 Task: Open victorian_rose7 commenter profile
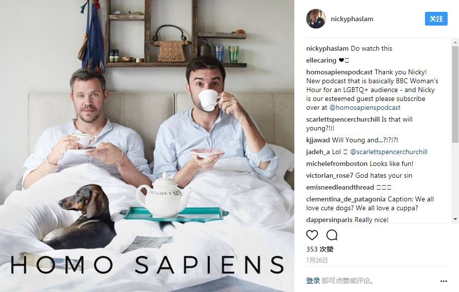point(330,176)
